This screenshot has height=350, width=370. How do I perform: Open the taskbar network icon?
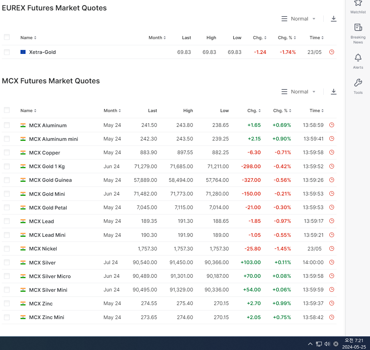click(319, 344)
